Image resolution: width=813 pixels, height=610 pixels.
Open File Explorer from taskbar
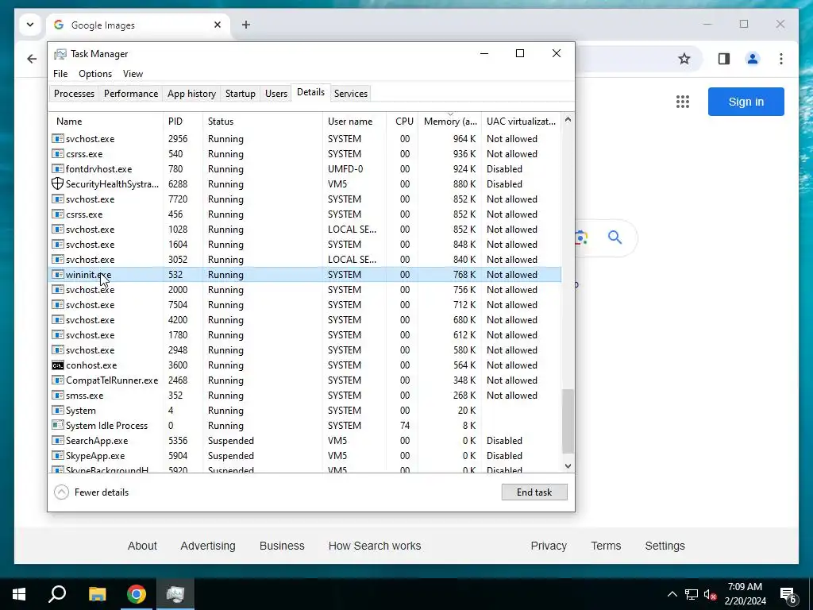pyautogui.click(x=97, y=594)
